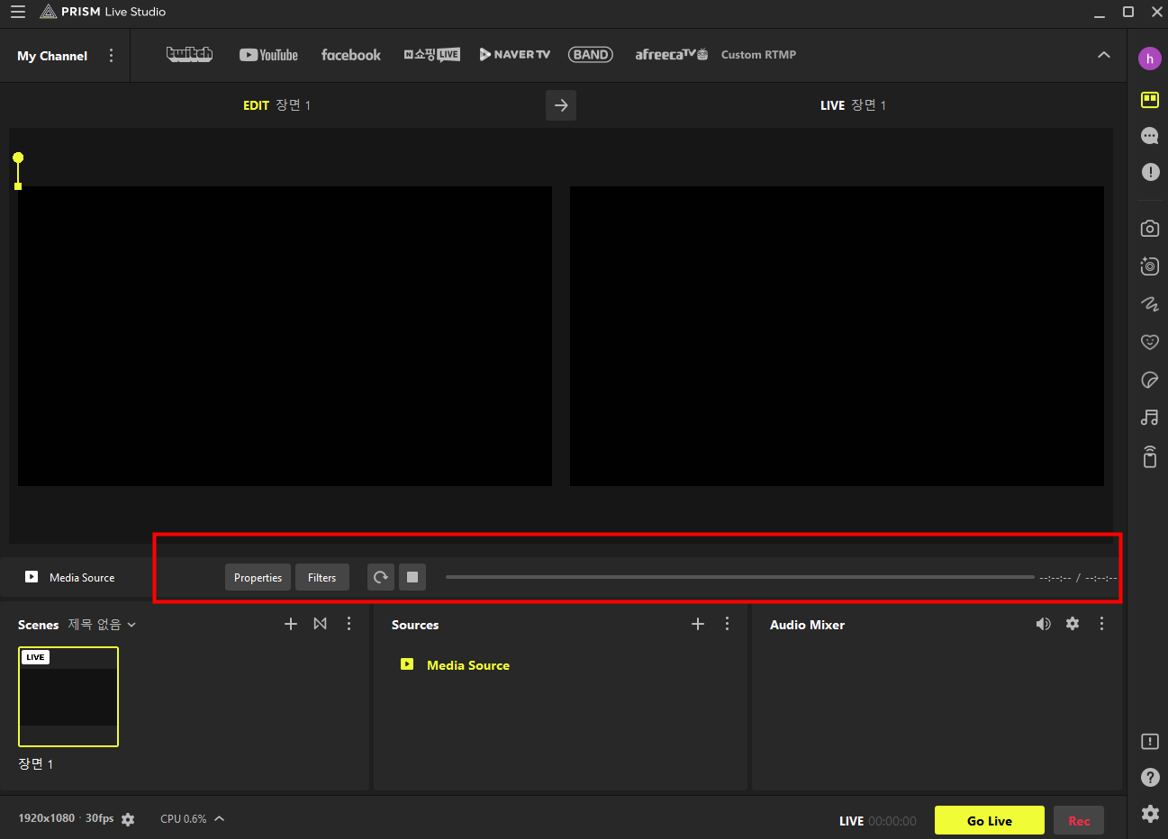Expand the CPU usage details arrow

coord(219,818)
